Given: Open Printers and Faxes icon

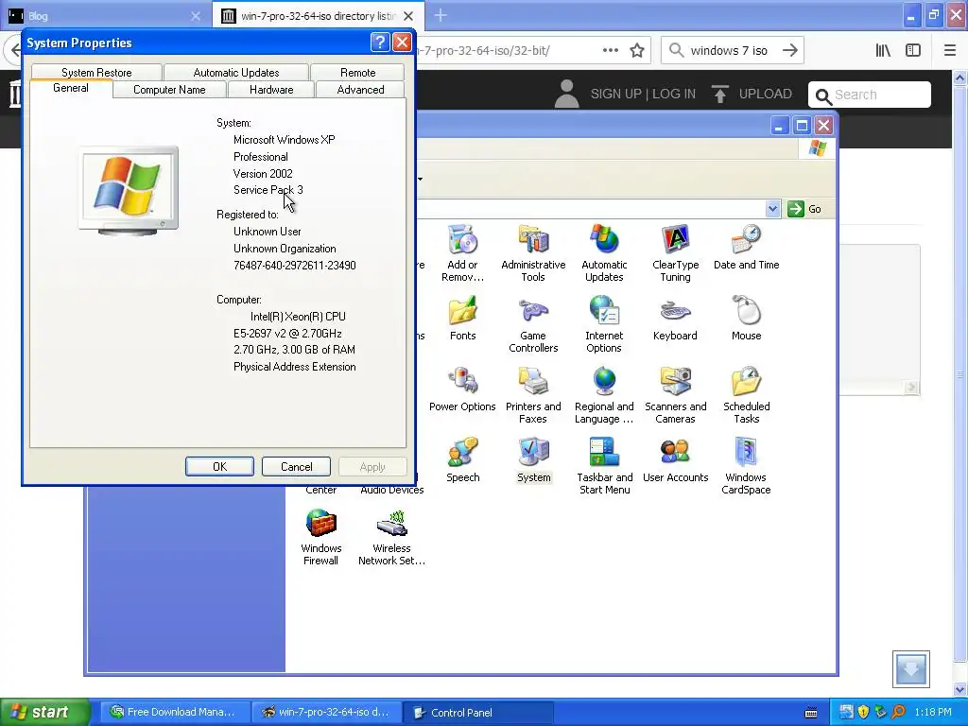Looking at the screenshot, I should pos(533,395).
